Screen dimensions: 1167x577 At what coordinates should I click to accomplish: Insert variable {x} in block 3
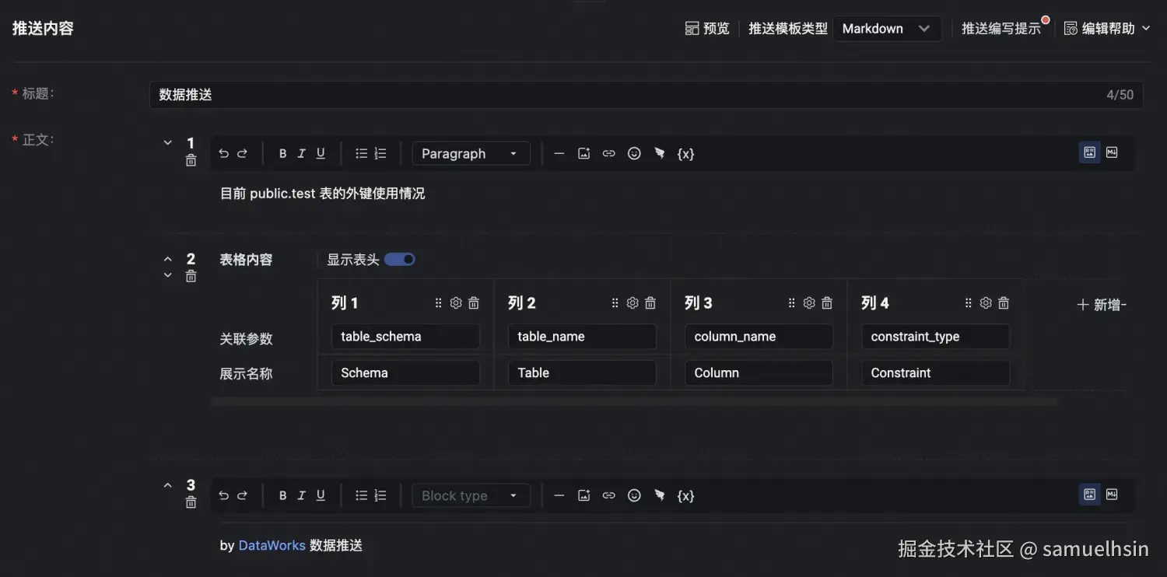(x=685, y=495)
